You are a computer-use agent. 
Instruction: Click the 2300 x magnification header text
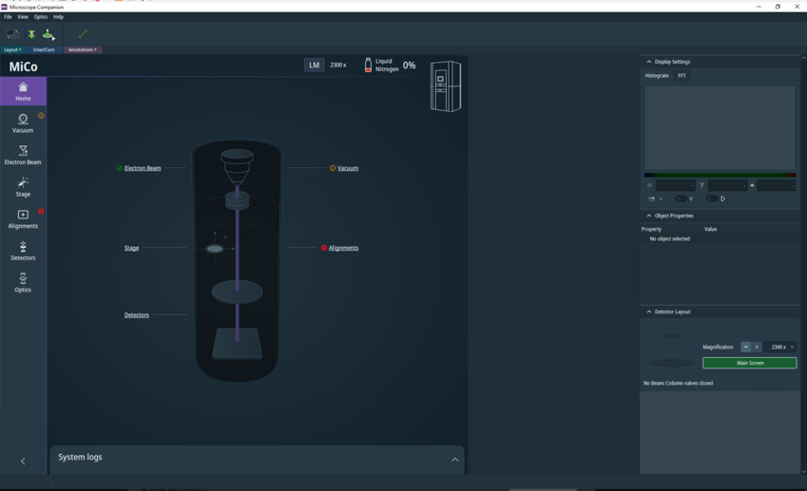point(338,66)
